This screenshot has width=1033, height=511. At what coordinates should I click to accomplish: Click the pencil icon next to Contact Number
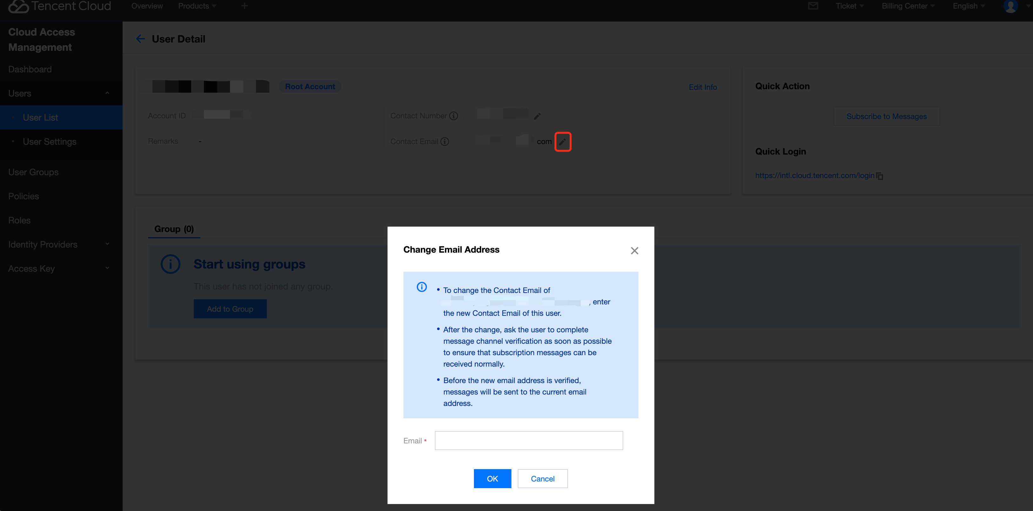537,116
